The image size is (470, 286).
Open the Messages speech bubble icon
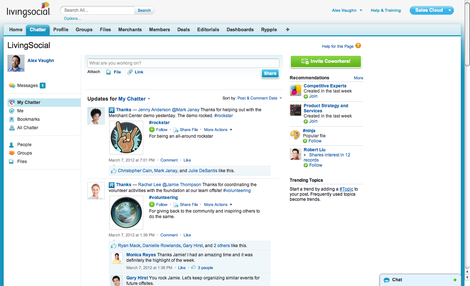12,86
